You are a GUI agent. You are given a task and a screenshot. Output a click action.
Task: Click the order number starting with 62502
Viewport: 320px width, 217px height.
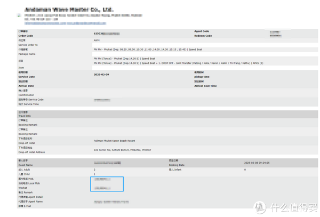[107, 34]
